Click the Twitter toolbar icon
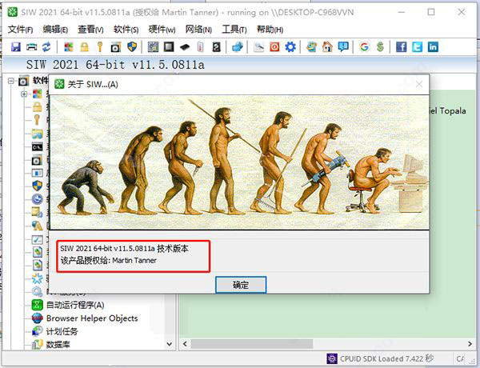This screenshot has width=480, height=368. click(418, 47)
